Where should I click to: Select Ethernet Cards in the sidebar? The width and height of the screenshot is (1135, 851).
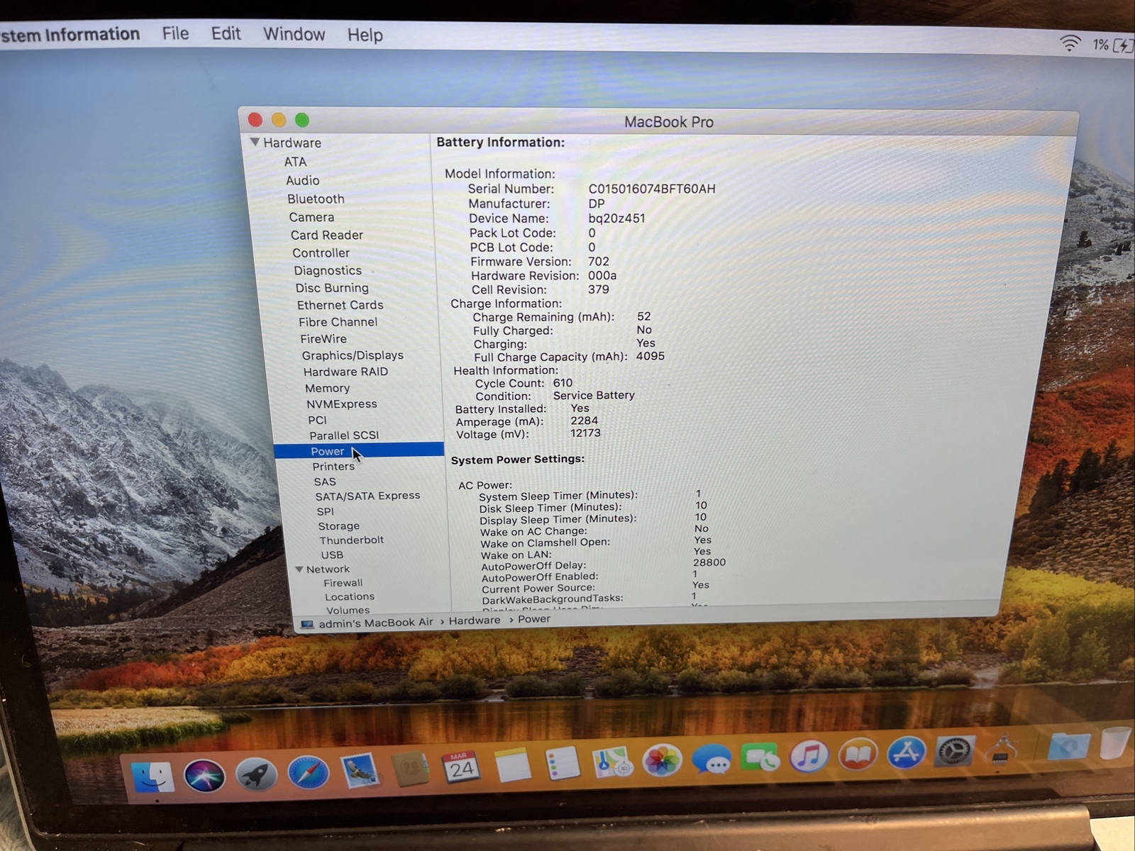(340, 305)
